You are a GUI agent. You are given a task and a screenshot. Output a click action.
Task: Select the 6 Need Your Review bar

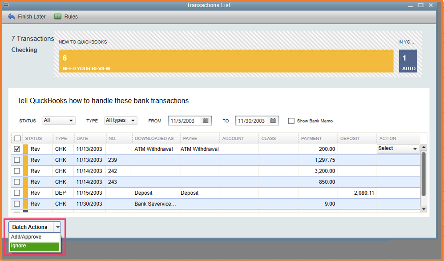[x=226, y=61]
